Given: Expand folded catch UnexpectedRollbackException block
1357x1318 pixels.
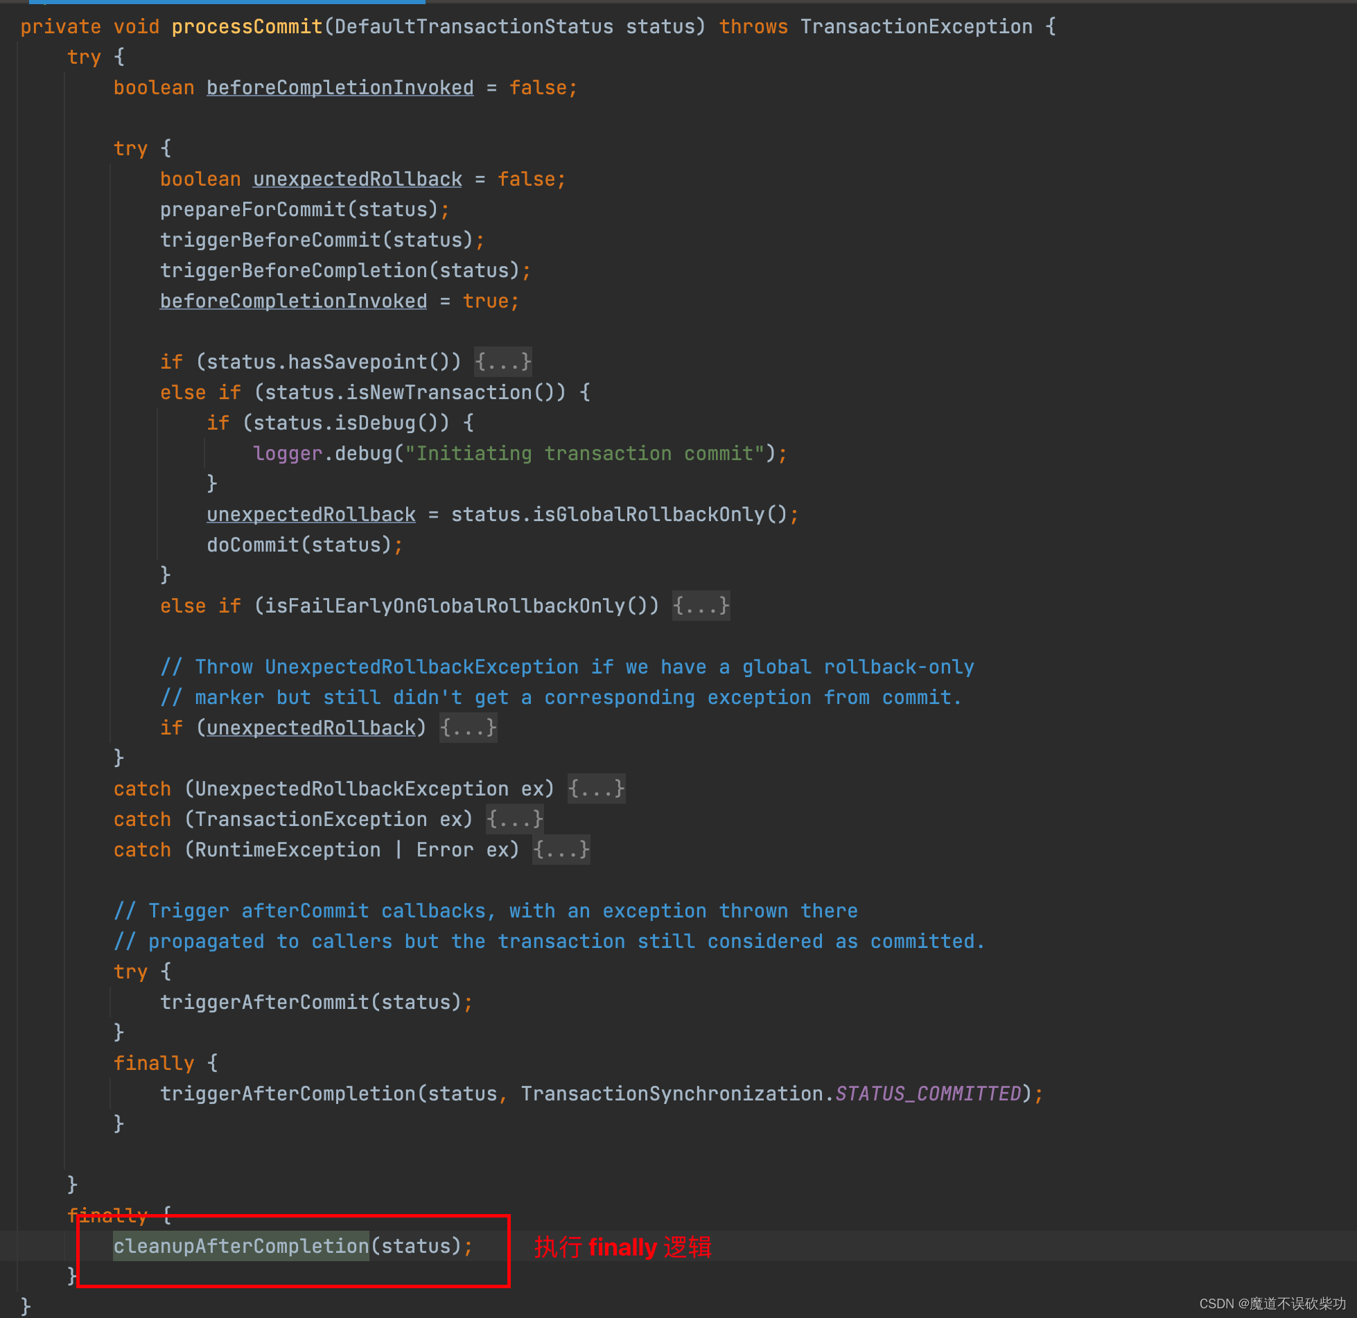Looking at the screenshot, I should click(x=596, y=789).
